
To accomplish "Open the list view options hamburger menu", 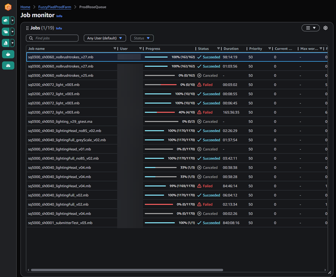I will point(310,28).
